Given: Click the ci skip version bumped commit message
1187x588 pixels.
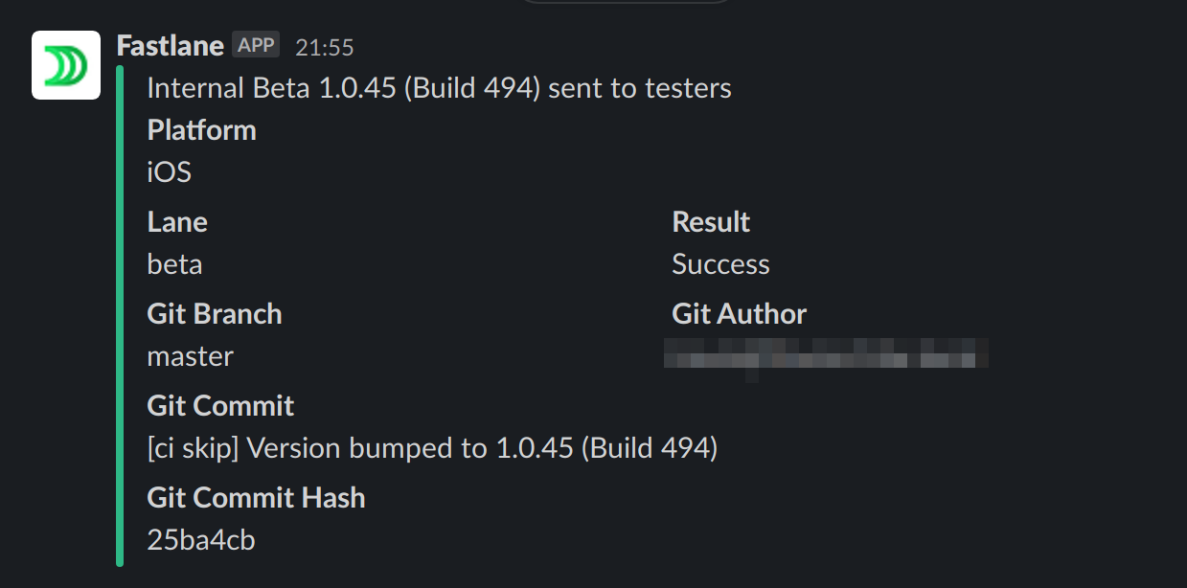Looking at the screenshot, I should (x=432, y=448).
